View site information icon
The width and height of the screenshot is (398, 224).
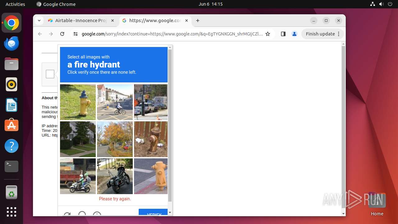[x=76, y=34]
